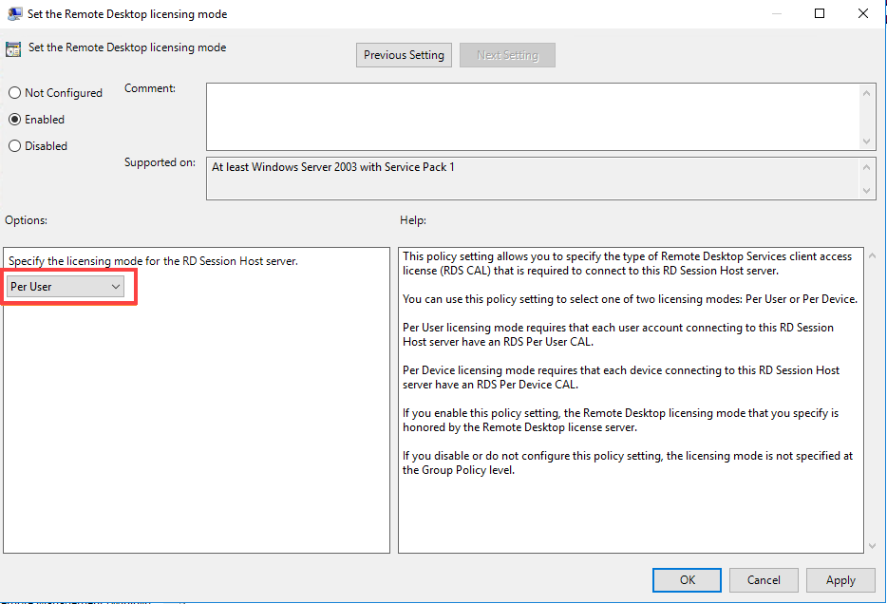
Task: Click the 'At least Windows Server 2003' text
Action: (332, 167)
